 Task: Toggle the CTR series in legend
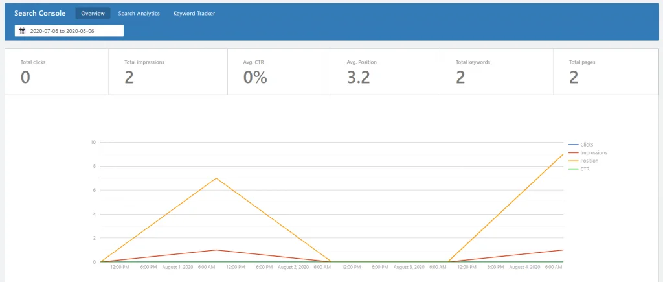(585, 169)
